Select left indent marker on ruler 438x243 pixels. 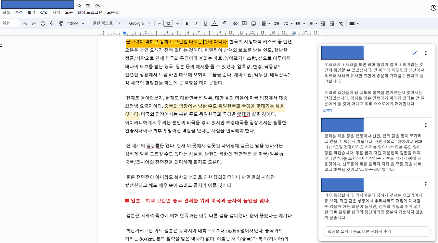125,33
